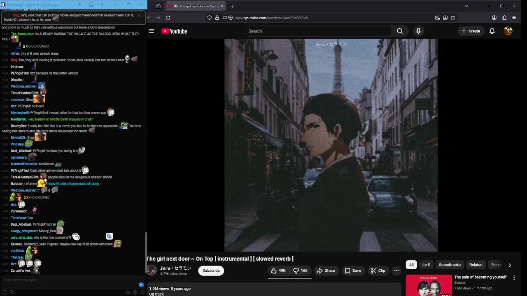Open a new browser tab

(232, 6)
